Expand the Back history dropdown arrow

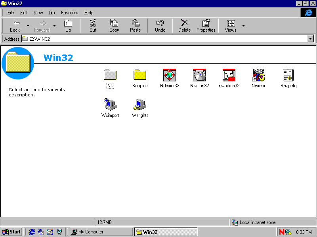click(28, 26)
